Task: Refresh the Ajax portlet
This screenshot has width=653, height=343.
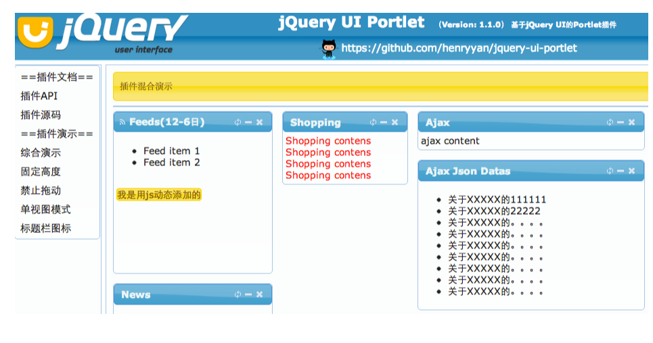Action: [610, 122]
